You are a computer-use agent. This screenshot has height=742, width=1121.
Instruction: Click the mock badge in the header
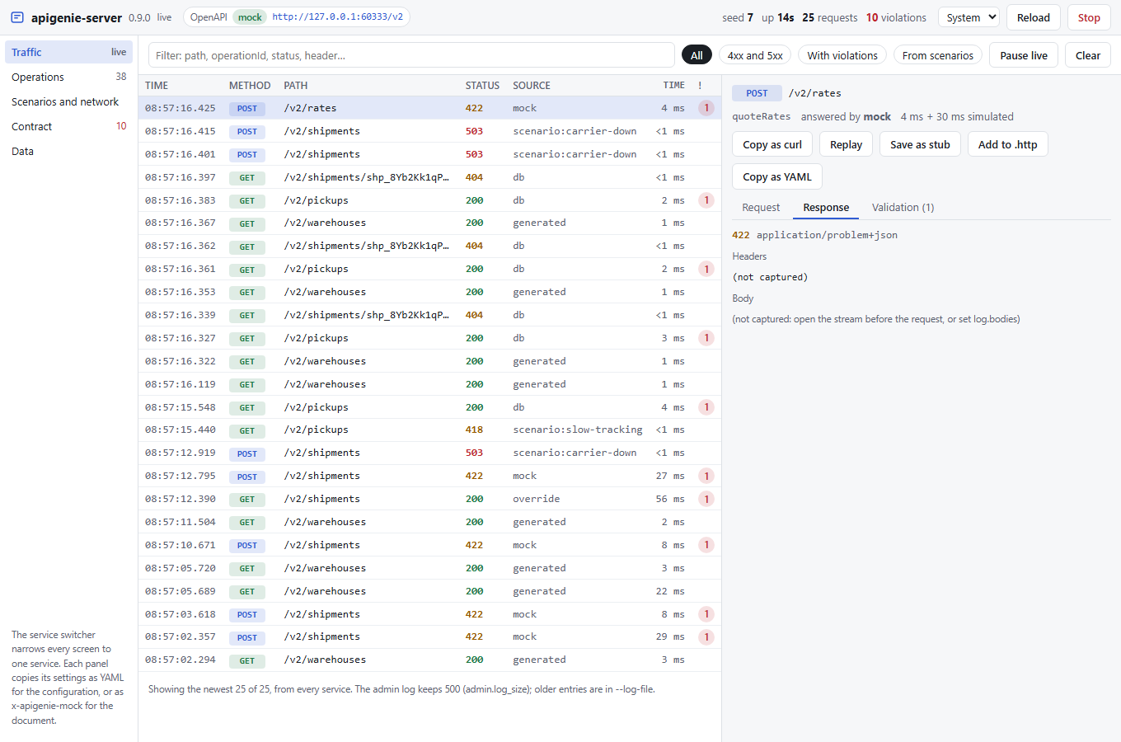pyautogui.click(x=250, y=16)
